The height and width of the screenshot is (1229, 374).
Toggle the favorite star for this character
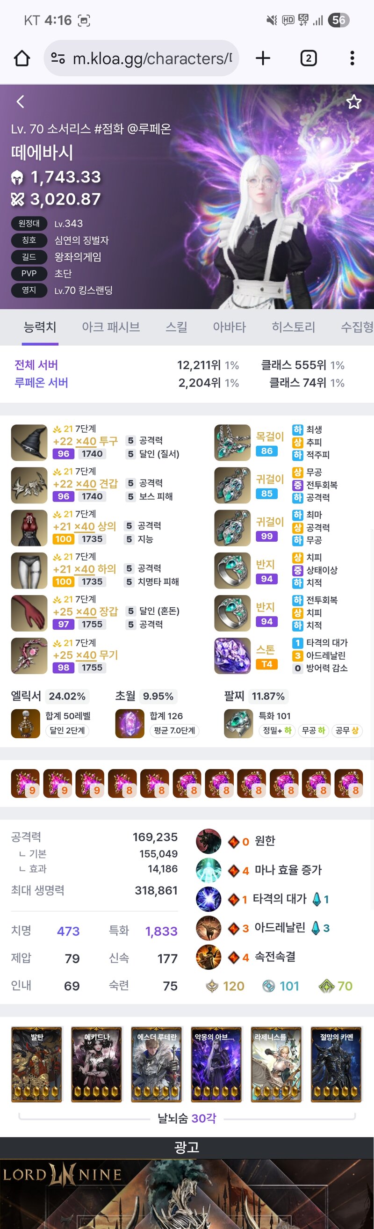pos(353,102)
